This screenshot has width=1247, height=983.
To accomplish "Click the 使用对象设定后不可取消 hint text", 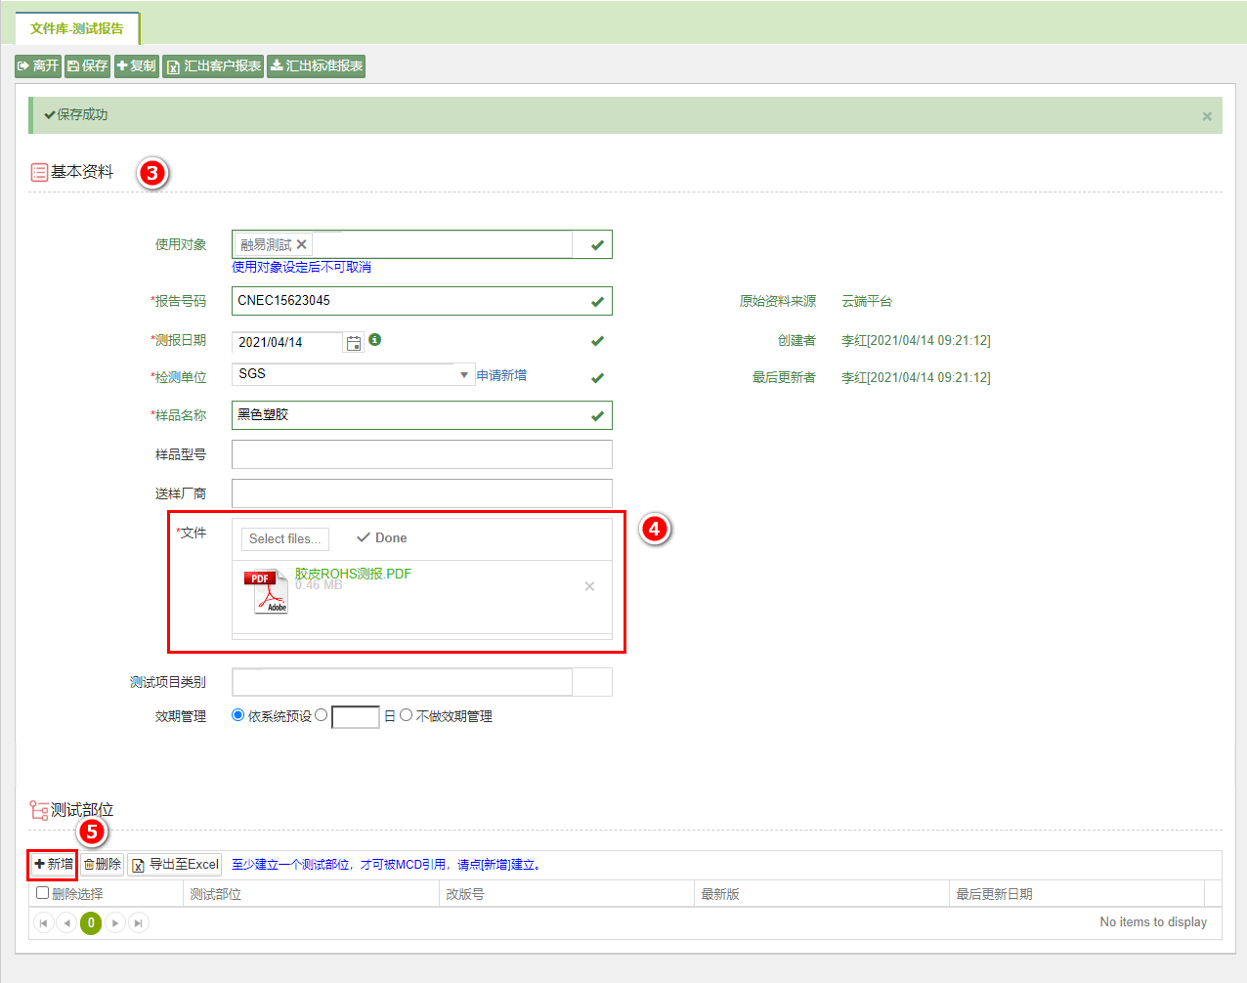I will click(301, 267).
